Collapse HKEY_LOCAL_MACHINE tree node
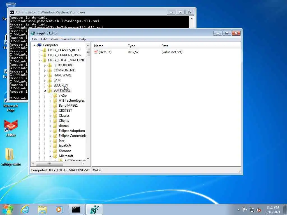The width and height of the screenshot is (287, 215). coord(40,60)
